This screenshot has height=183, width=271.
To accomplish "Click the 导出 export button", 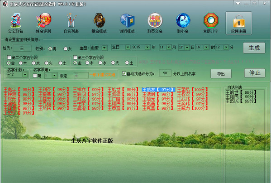I will pos(221,74).
